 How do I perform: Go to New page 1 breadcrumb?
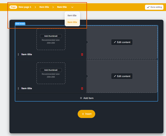tap(25, 7)
